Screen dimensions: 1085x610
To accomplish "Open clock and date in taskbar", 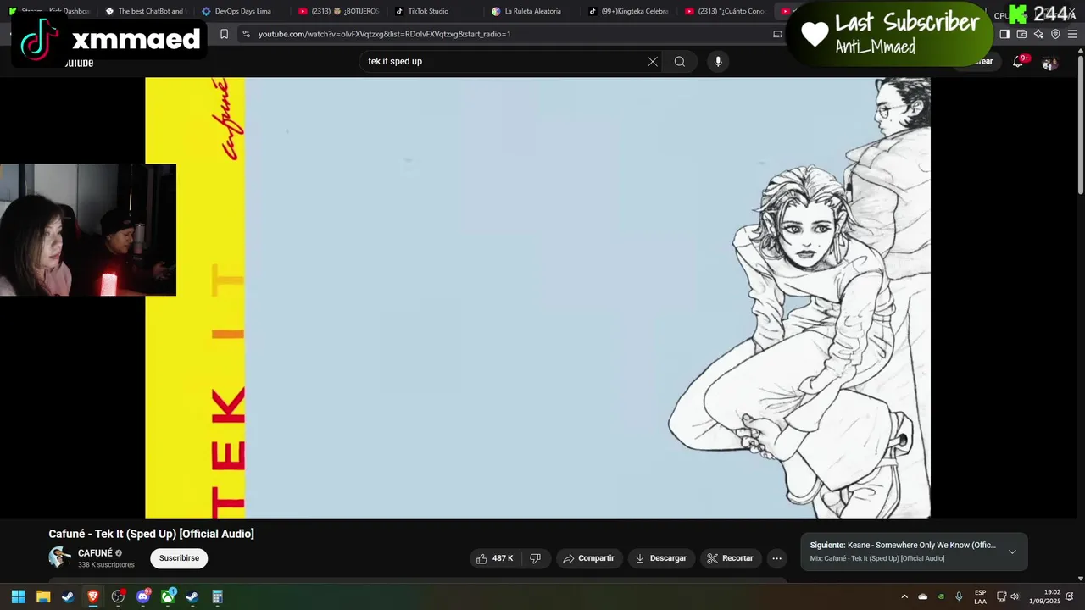I will click(x=1044, y=596).
